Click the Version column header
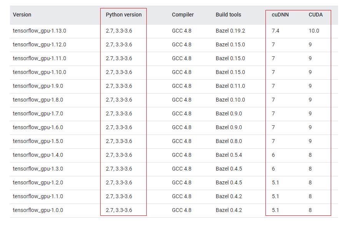The image size is (350, 225). 22,15
